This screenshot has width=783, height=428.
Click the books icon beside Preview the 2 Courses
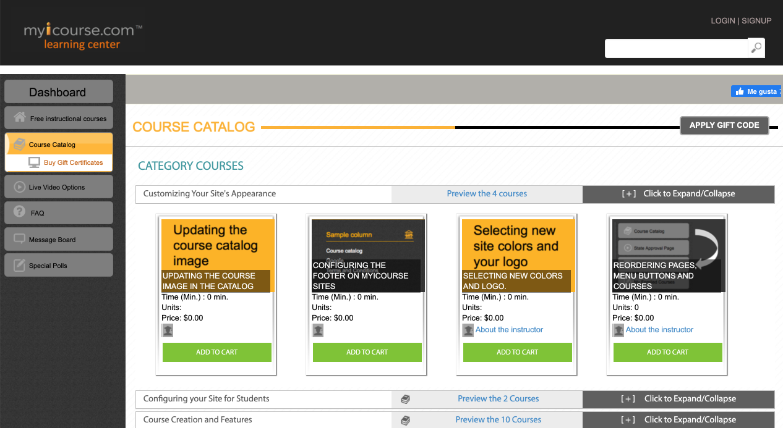click(x=405, y=399)
